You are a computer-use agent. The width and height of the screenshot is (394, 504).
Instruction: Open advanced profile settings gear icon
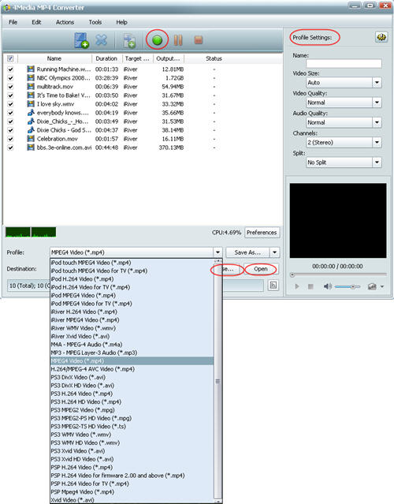pyautogui.click(x=381, y=37)
